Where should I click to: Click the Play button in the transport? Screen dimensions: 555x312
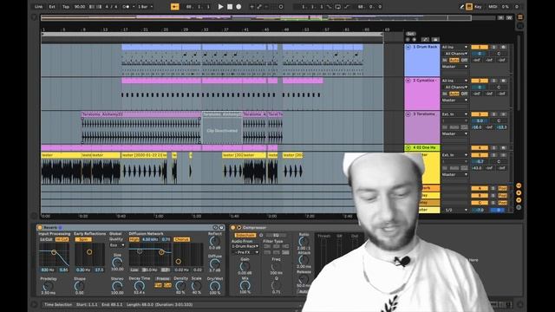tap(220, 7)
